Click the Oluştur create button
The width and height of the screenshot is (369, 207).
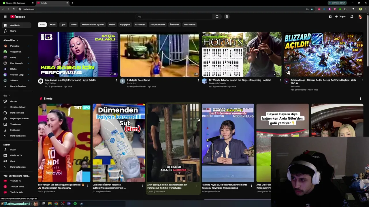pyautogui.click(x=340, y=17)
